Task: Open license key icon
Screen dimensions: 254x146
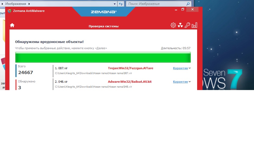Action: coord(187,25)
